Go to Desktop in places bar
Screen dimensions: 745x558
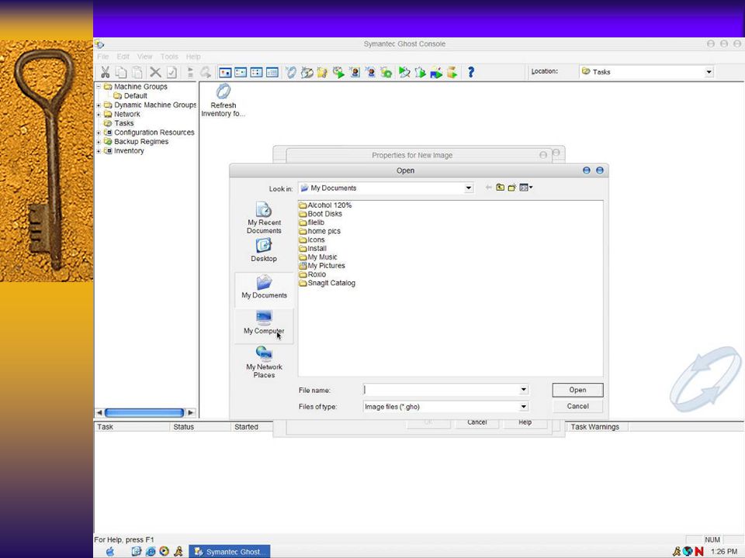[264, 250]
